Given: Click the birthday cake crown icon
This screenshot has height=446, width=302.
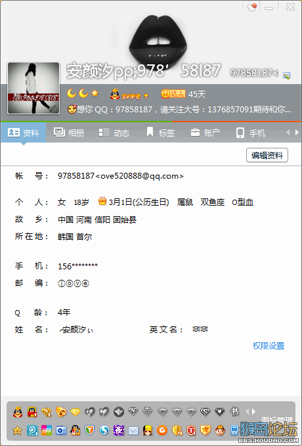Looking at the screenshot, I should (x=102, y=202).
